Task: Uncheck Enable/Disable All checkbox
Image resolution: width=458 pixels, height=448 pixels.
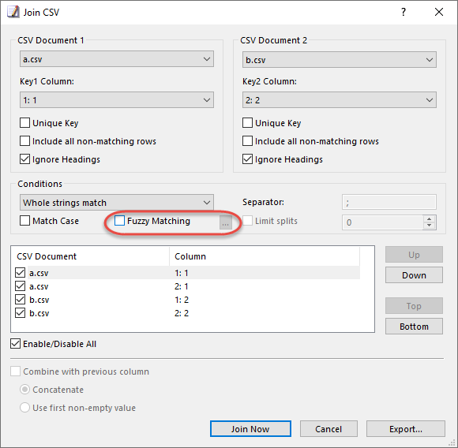Action: tap(15, 344)
